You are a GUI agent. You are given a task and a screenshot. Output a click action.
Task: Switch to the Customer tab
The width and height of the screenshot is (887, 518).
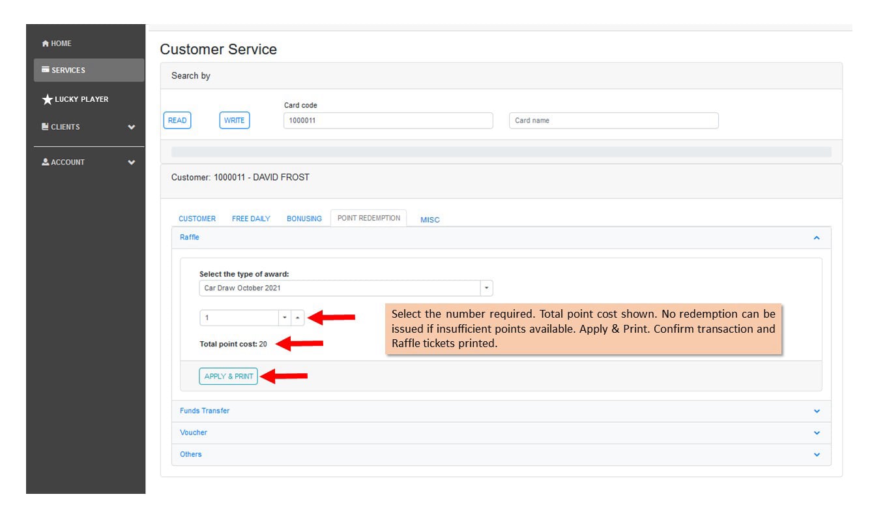(197, 219)
